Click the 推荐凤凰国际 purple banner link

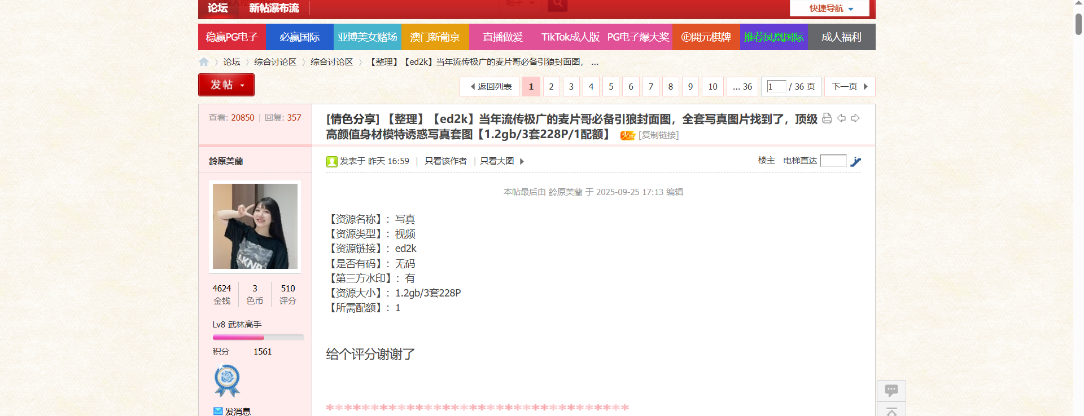click(x=774, y=37)
